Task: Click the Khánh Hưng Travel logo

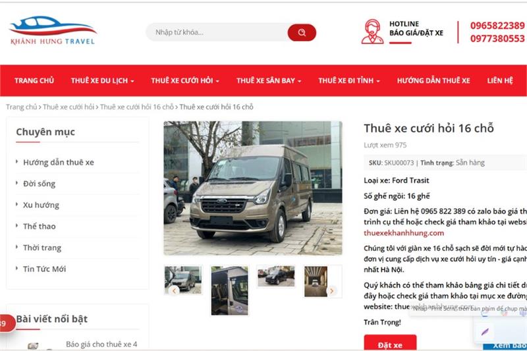Action: point(53,30)
